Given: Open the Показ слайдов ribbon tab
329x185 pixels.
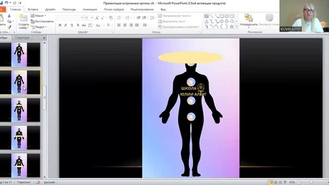Looking at the screenshot, I should pos(114,9).
